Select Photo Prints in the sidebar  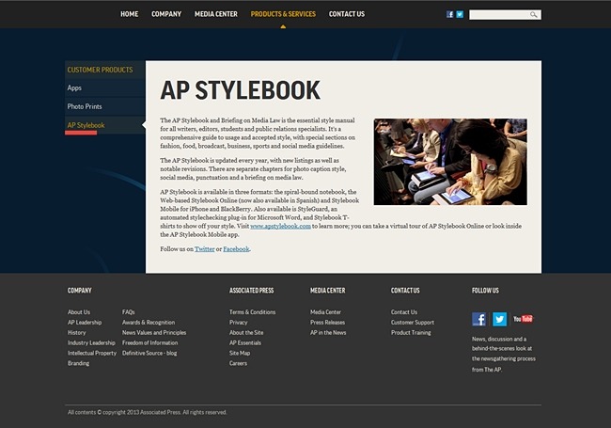tap(105, 106)
